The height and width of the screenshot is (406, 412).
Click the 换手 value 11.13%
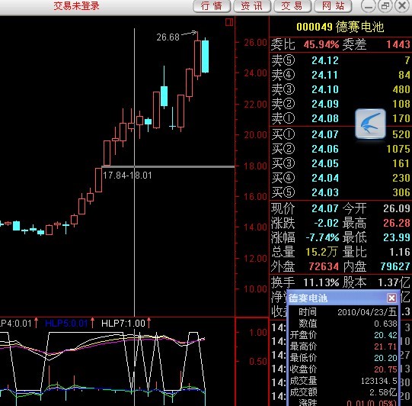coord(321,282)
